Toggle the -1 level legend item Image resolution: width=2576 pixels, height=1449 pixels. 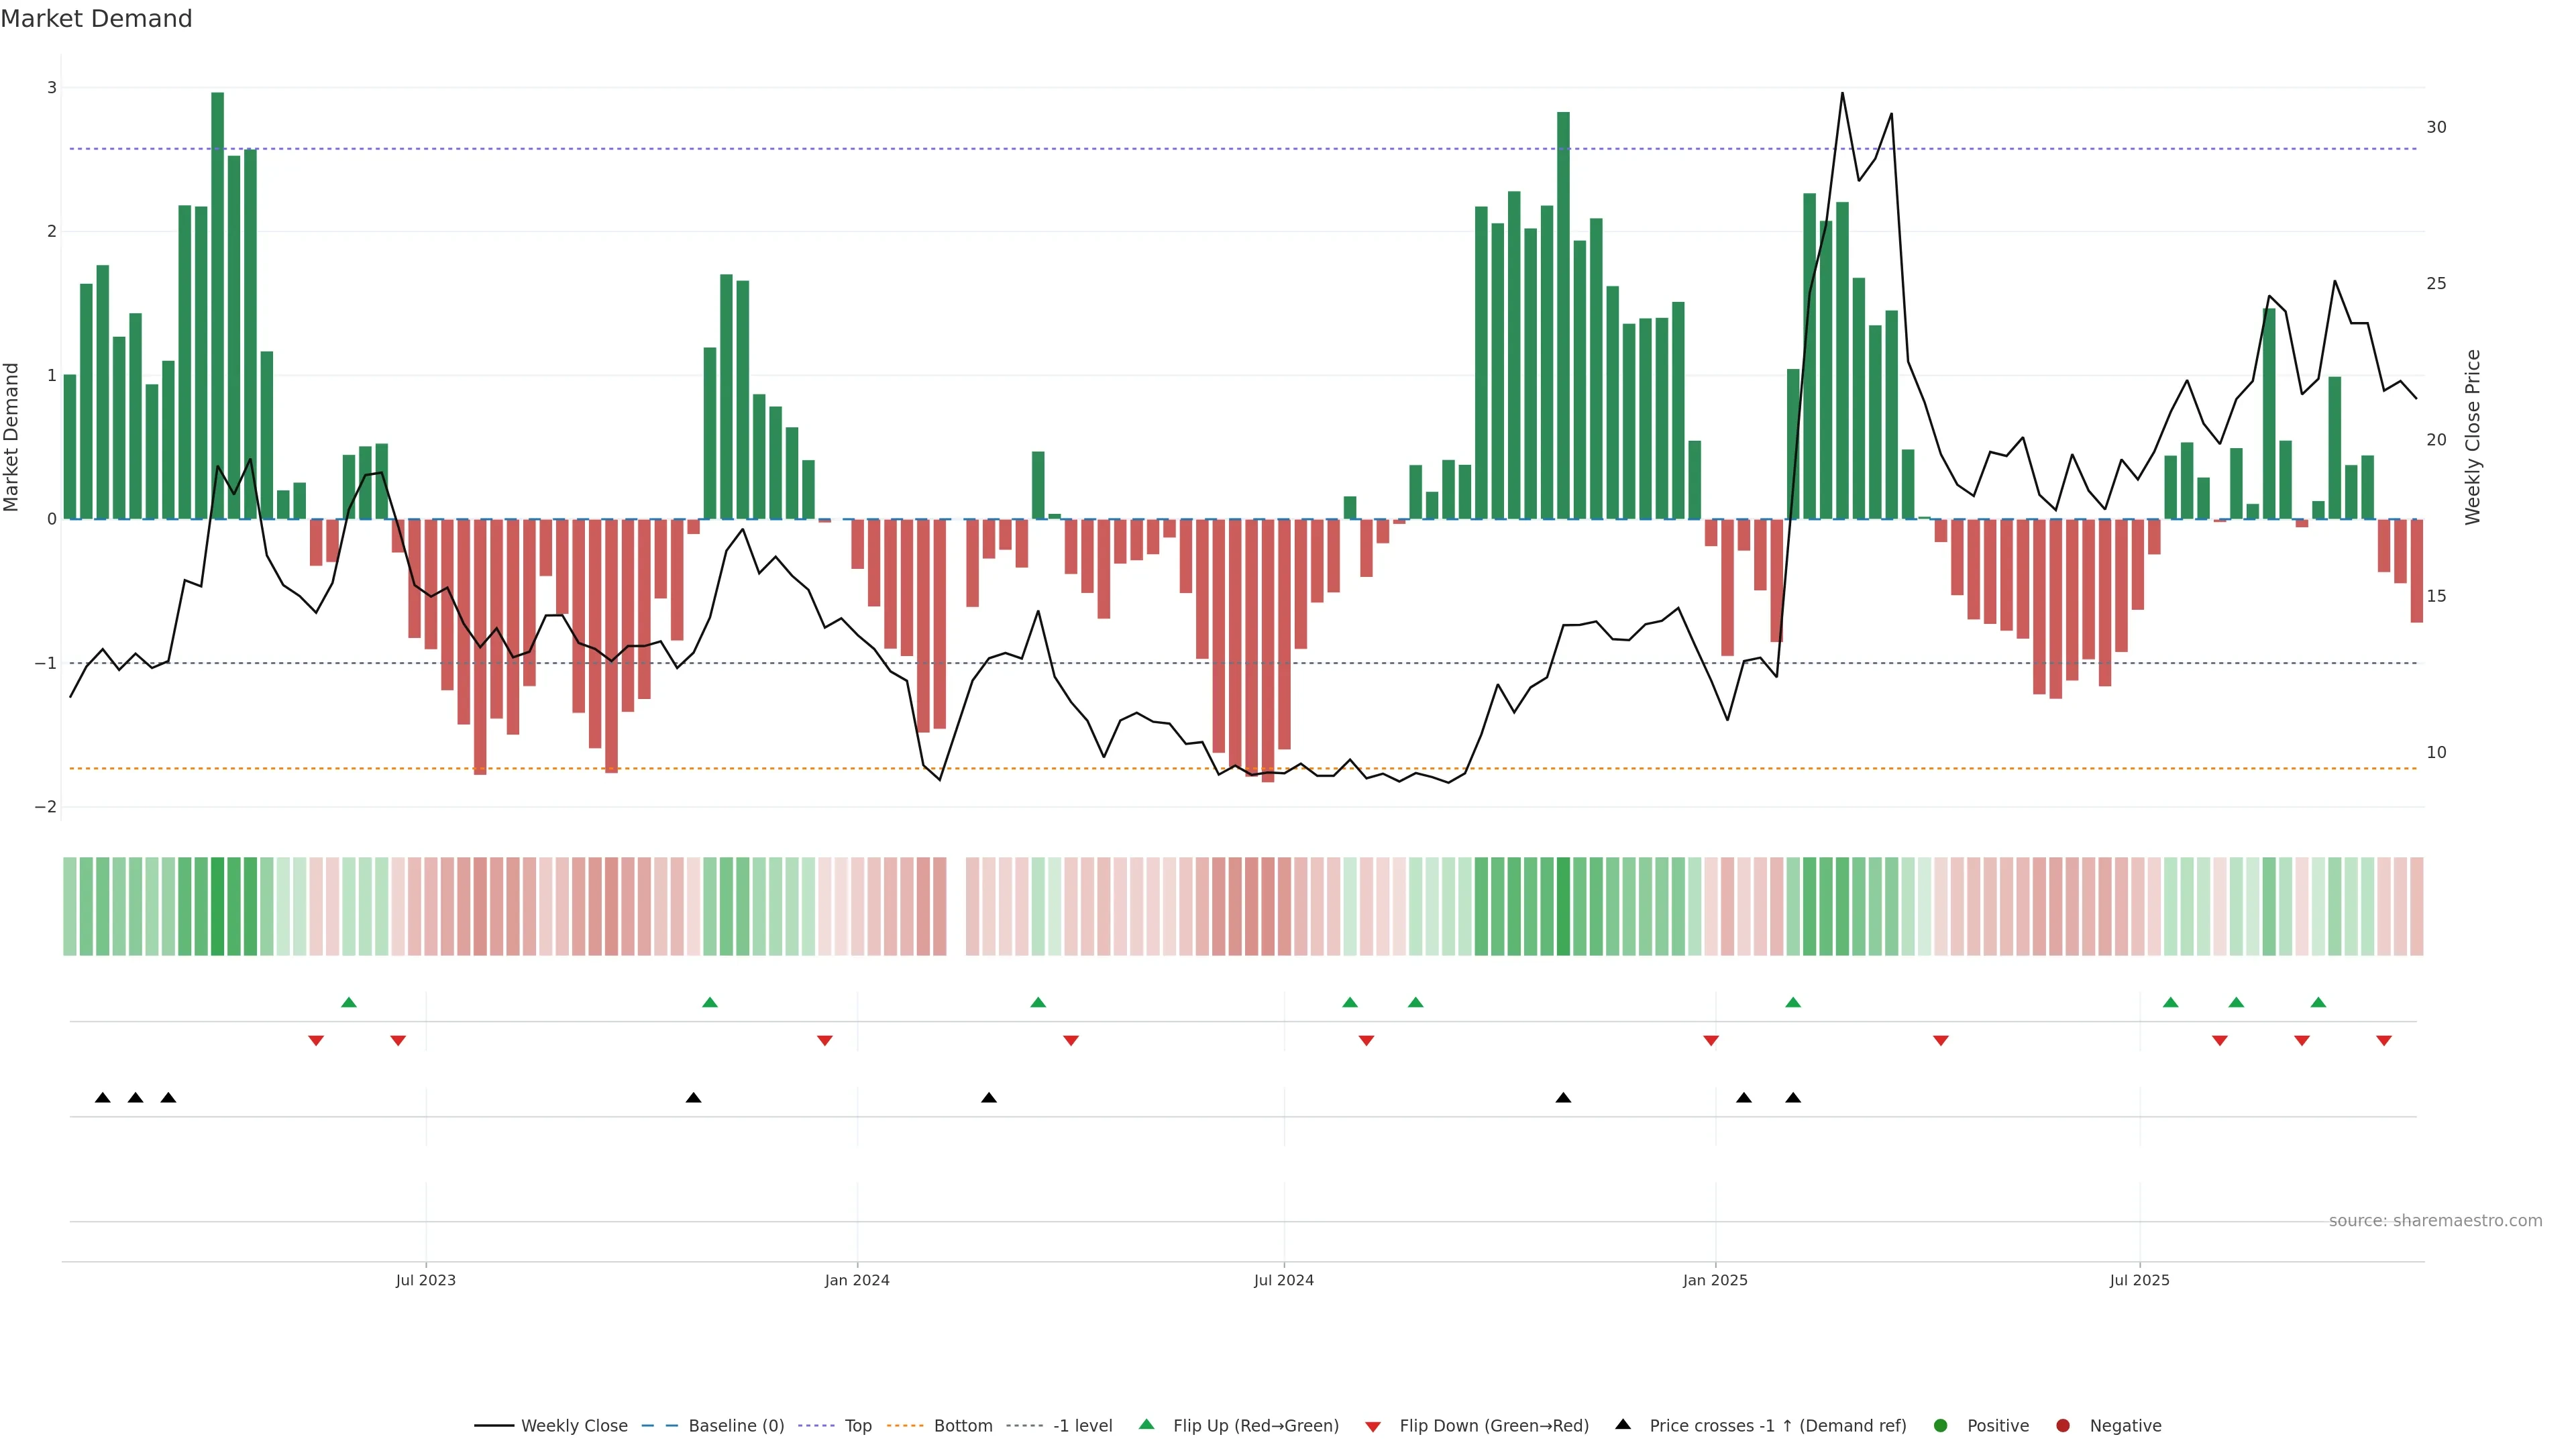[x=1082, y=1425]
